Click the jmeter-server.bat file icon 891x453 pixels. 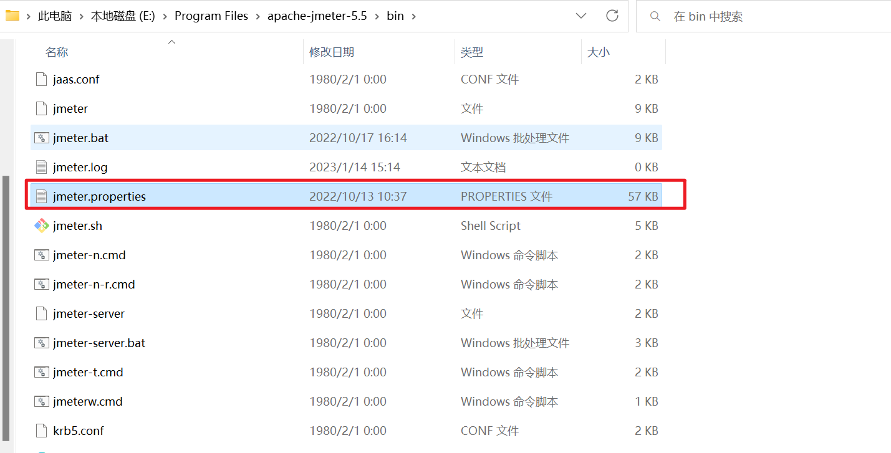[41, 343]
